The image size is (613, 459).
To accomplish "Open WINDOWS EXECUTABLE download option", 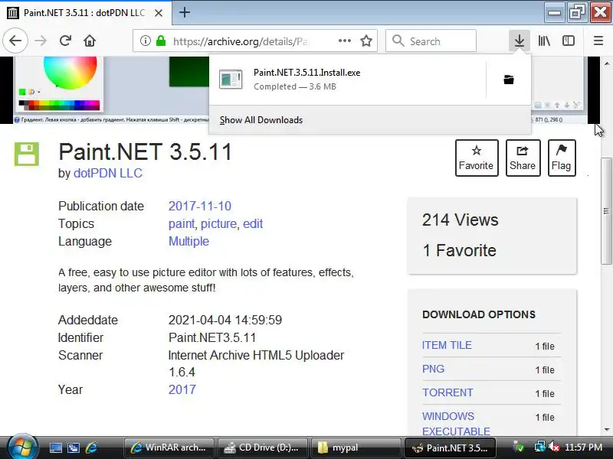I will point(456,424).
